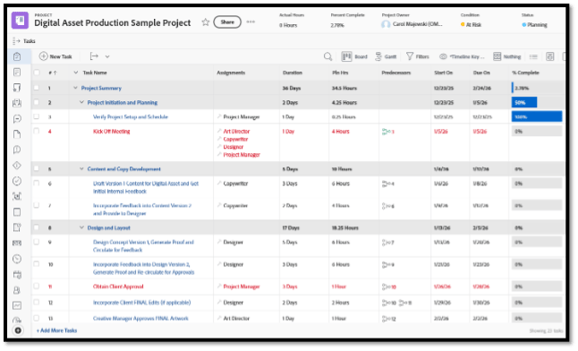Open the Hours clock icon in the sidebar

coord(17,259)
